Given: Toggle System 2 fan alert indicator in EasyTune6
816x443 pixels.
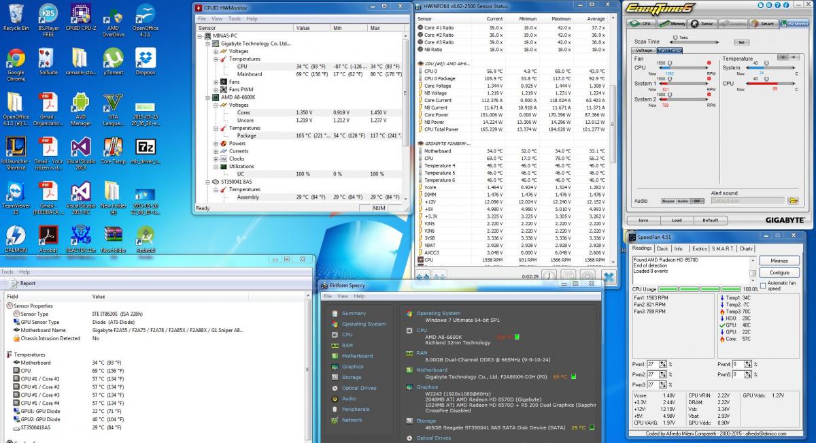Looking at the screenshot, I should point(709,95).
